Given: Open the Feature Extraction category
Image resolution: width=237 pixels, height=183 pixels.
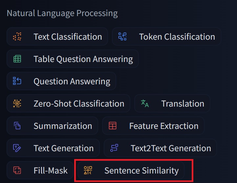Looking at the screenshot, I should click(163, 126).
